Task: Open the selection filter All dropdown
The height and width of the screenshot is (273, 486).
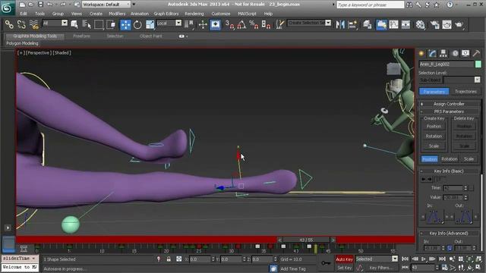Action: pos(65,23)
